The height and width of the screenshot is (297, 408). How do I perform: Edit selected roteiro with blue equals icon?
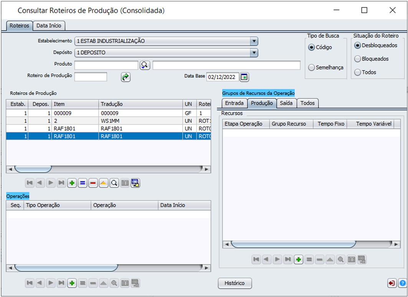(x=83, y=183)
